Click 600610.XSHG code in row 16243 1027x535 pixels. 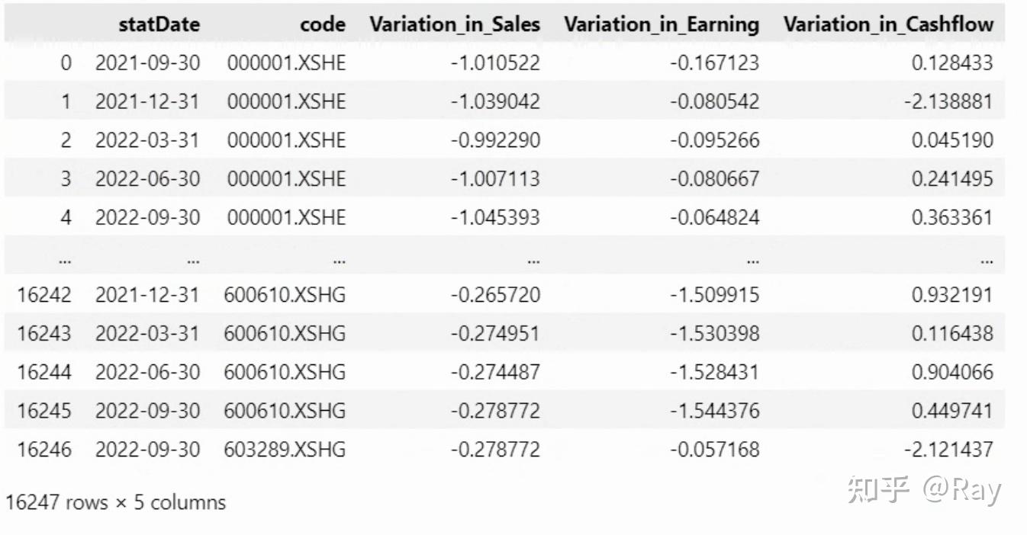[x=285, y=333]
